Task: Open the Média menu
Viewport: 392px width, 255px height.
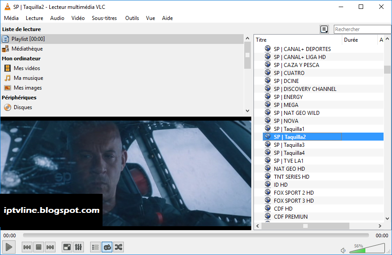Action: pyautogui.click(x=11, y=18)
